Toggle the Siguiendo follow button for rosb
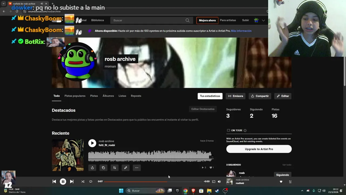This screenshot has height=195, width=346. (x=282, y=175)
